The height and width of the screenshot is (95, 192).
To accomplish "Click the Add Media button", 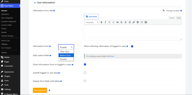I will click(91, 17).
